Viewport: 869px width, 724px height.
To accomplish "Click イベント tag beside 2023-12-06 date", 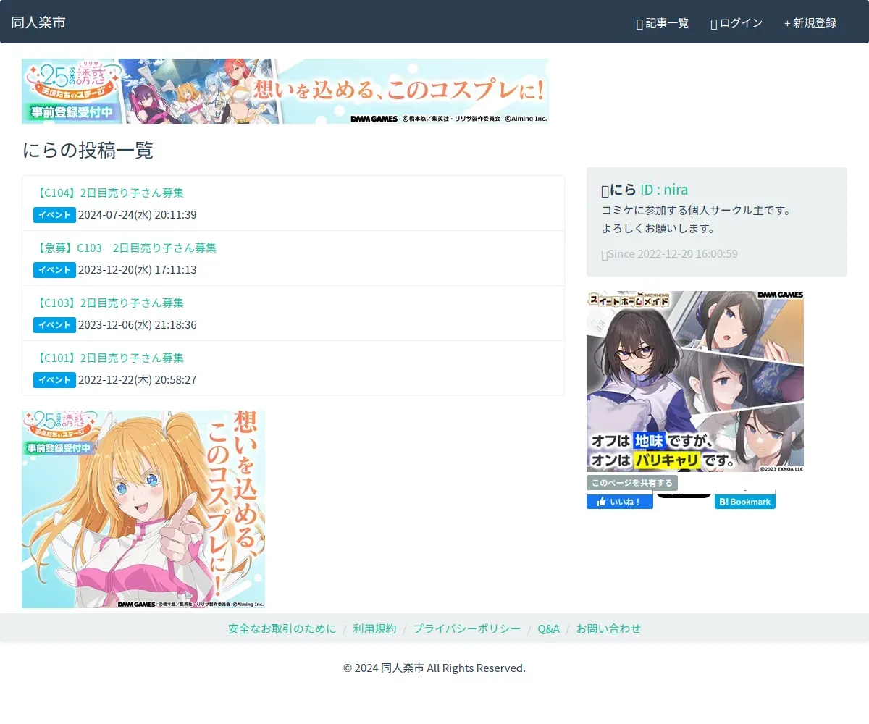I will [x=54, y=325].
